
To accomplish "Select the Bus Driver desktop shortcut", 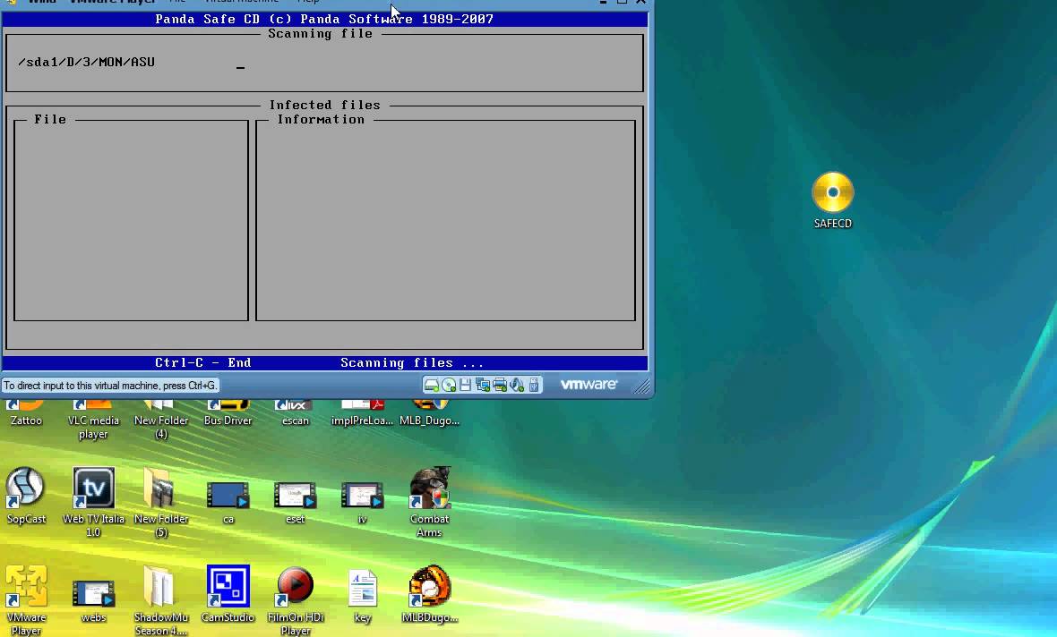I will [x=228, y=412].
